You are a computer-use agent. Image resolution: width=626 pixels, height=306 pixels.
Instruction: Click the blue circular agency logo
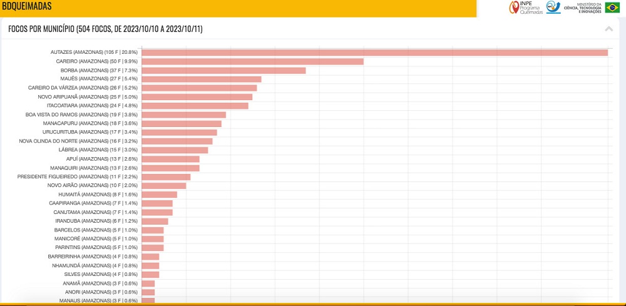point(553,7)
